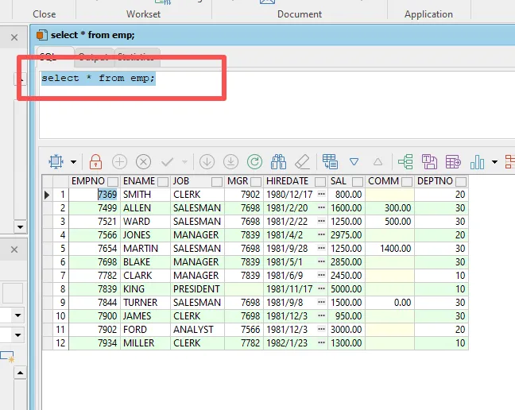Open the first left panel combo box dropdown
Screen dimensions: 515x410
tap(17, 315)
